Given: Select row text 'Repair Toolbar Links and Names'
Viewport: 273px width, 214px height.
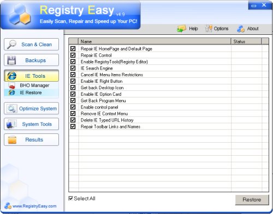Looking at the screenshot, I should click(x=110, y=126).
